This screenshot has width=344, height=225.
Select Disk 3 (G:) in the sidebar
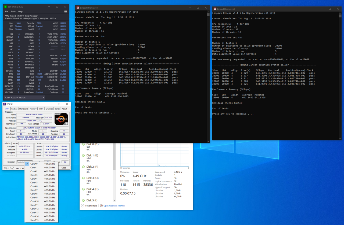[92, 178]
